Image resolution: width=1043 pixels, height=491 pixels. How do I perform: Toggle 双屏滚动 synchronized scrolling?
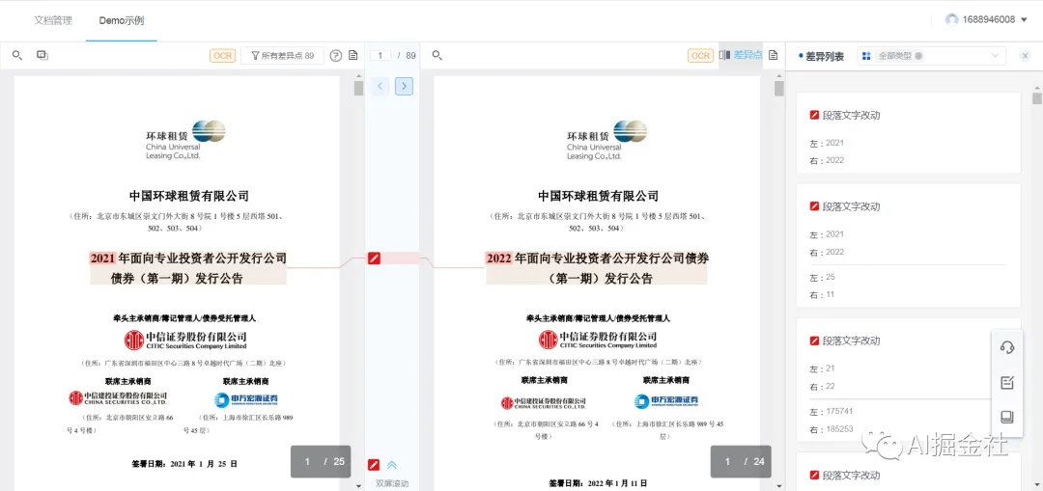click(x=392, y=483)
